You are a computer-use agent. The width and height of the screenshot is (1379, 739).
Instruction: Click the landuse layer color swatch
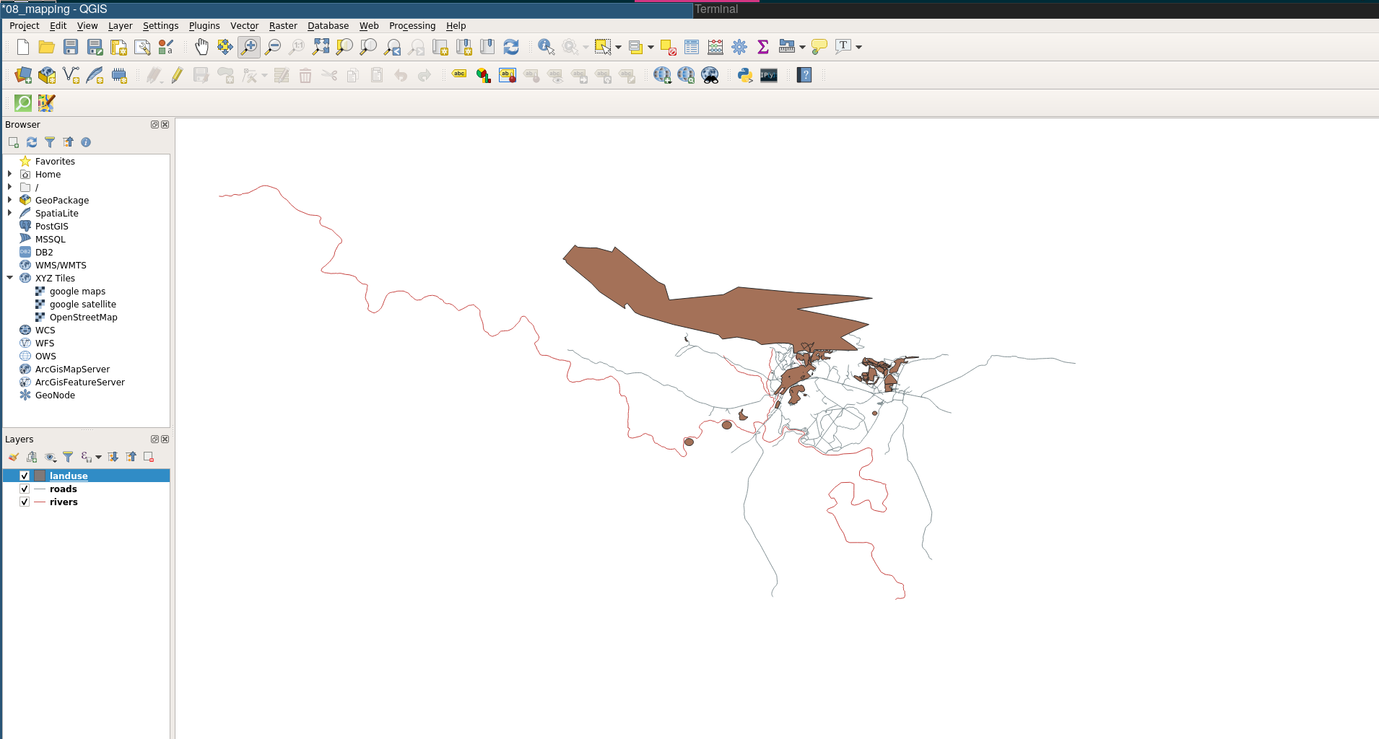[40, 476]
